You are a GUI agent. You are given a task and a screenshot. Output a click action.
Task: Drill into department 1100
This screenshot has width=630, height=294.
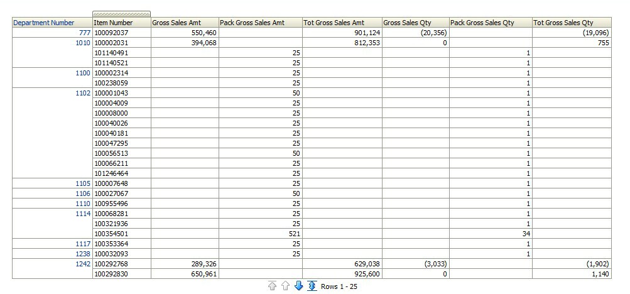(83, 73)
